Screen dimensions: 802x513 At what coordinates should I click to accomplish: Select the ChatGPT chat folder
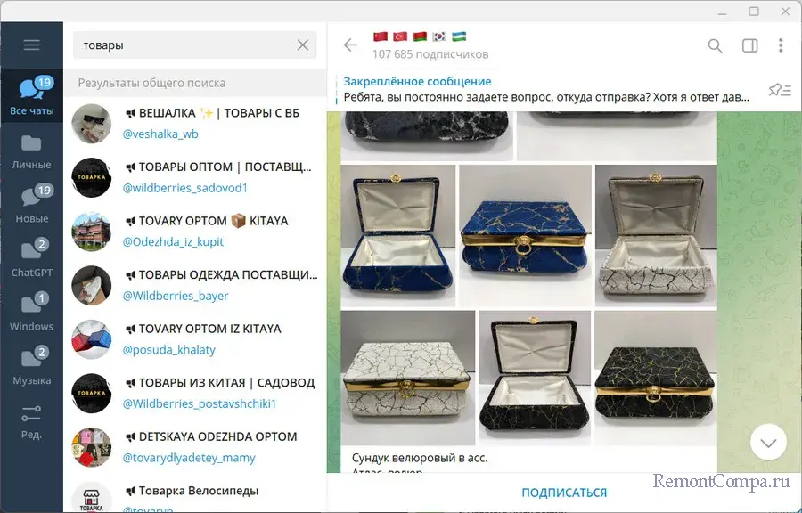tap(31, 257)
